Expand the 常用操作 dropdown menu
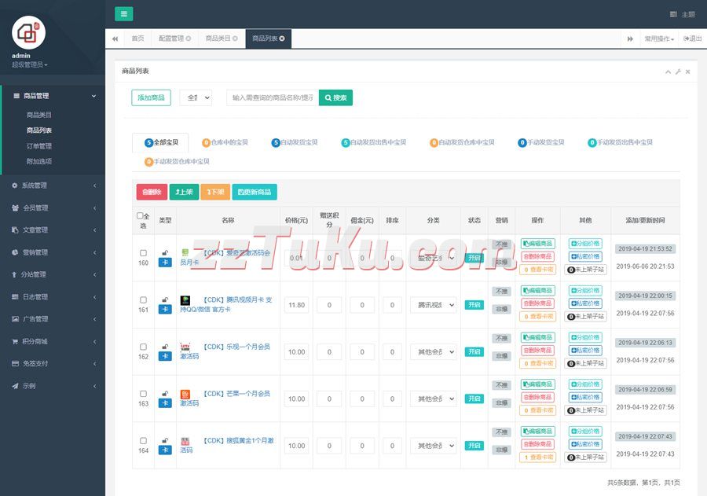The height and width of the screenshot is (496, 707). pyautogui.click(x=658, y=39)
